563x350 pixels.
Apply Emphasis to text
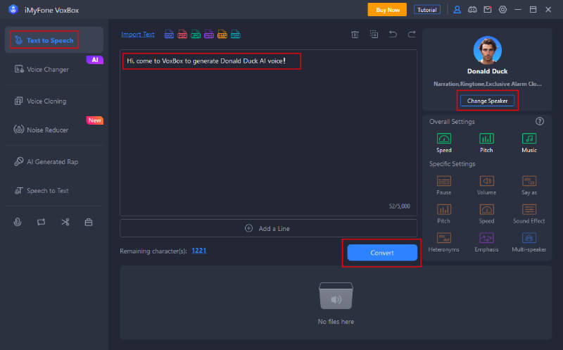486,242
